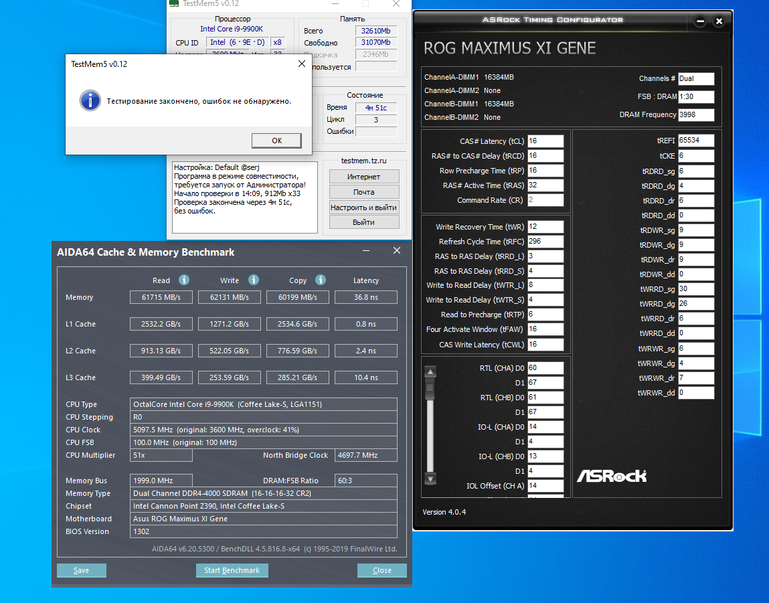769x603 pixels.
Task: Click the Почта button in TestMem5
Action: click(x=364, y=191)
